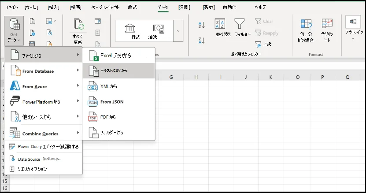
Task: Click the Clear filter icon
Action: coord(264,21)
